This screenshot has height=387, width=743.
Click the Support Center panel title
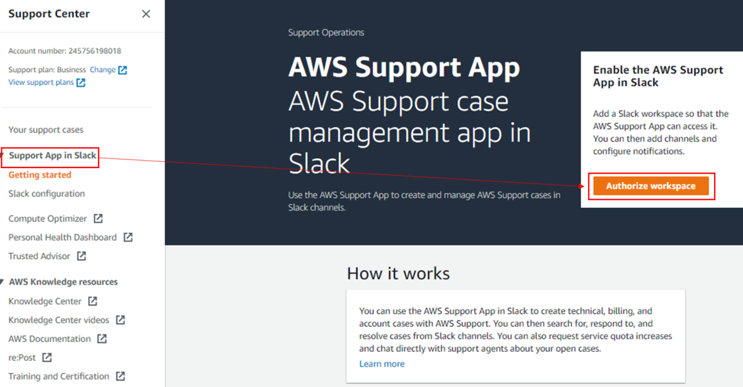click(x=49, y=14)
